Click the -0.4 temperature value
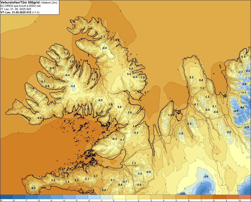251x202 pixels. click(x=67, y=75)
